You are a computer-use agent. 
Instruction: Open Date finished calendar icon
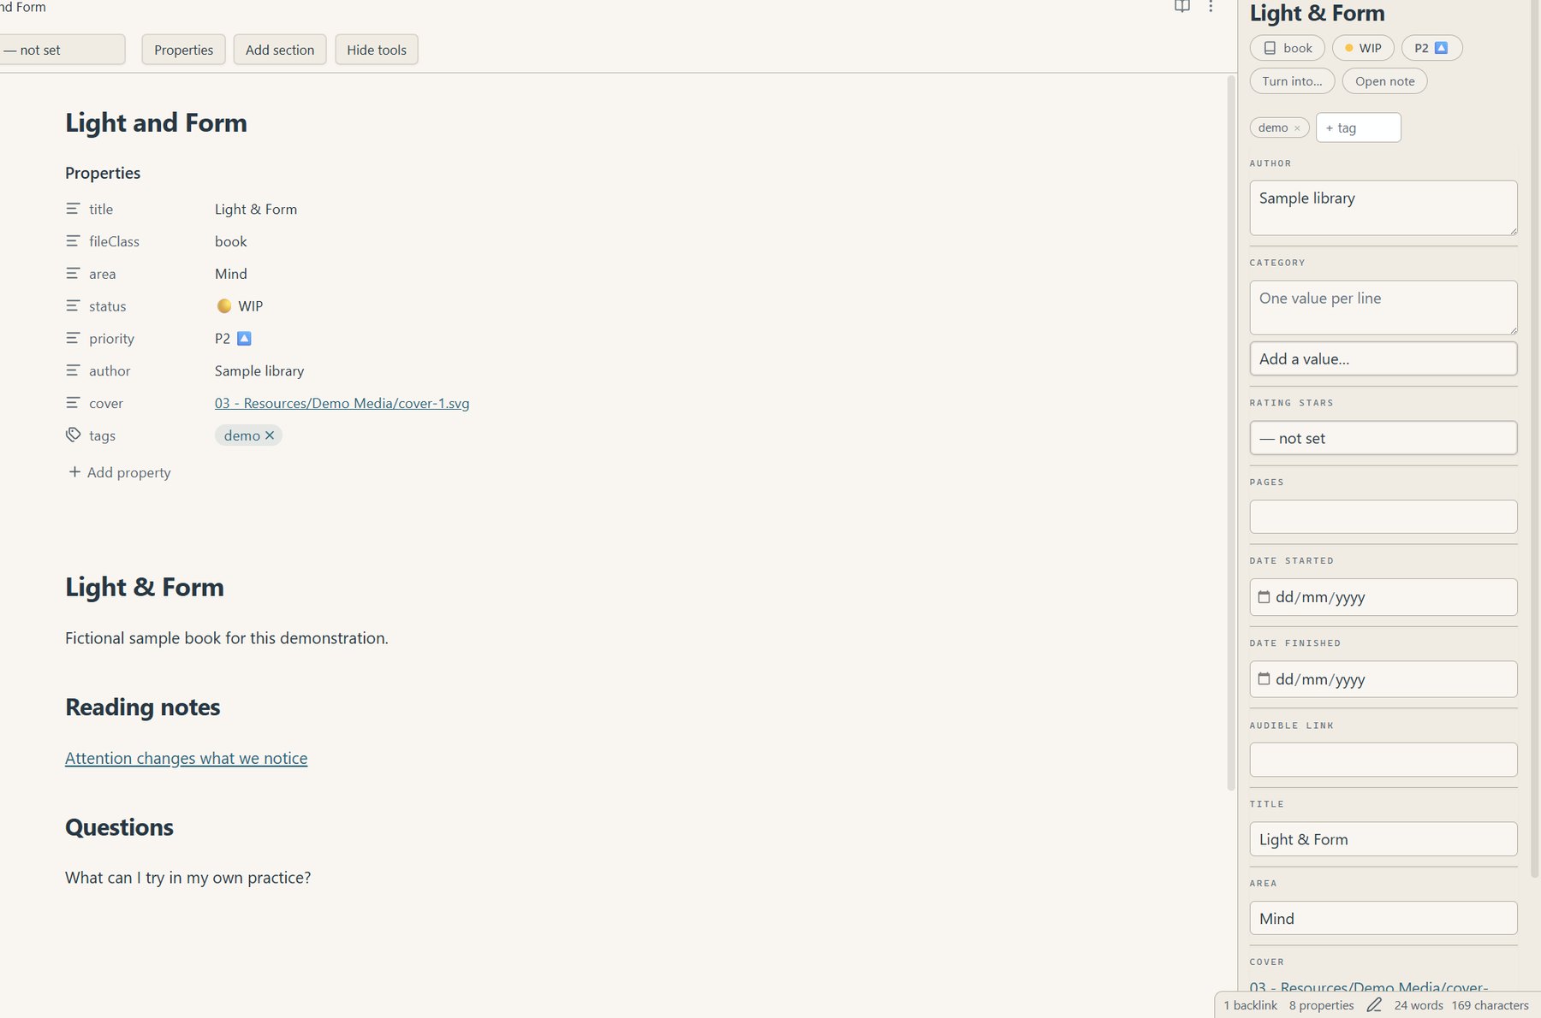coord(1264,679)
